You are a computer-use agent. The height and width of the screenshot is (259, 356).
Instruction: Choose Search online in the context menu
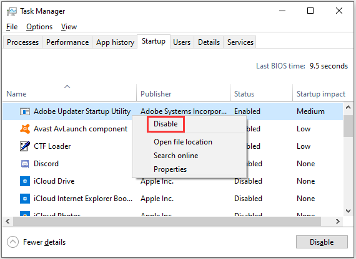coord(176,156)
